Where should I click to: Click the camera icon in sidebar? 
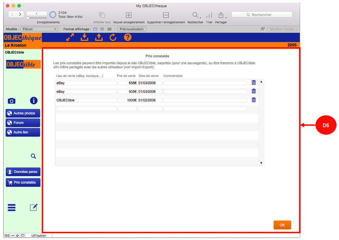click(x=11, y=101)
